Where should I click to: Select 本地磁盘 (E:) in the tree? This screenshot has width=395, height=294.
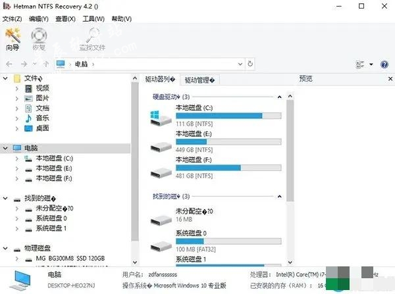54,168
